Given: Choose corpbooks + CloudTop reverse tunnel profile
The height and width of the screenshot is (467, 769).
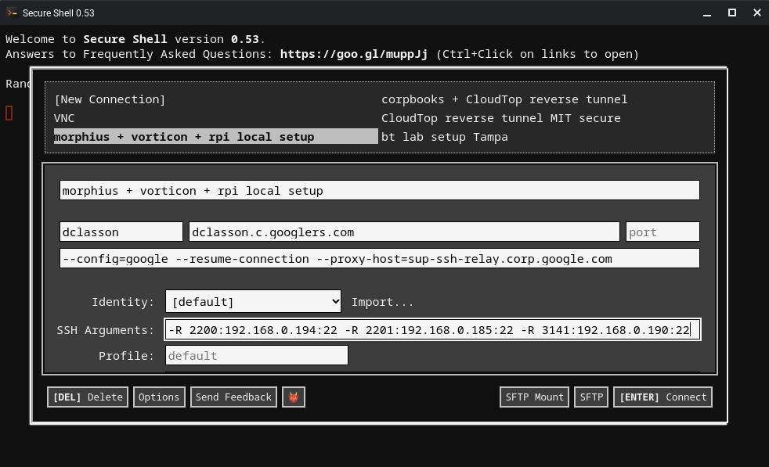Looking at the screenshot, I should pos(504,99).
